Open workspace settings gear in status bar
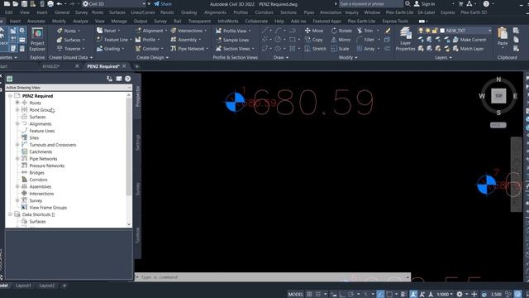Image resolution: width=529 pixels, height=298 pixels. click(x=460, y=295)
